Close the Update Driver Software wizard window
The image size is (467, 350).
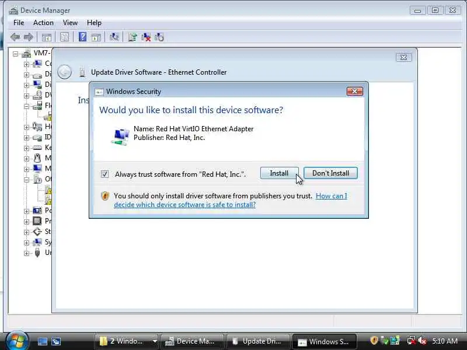tap(404, 57)
